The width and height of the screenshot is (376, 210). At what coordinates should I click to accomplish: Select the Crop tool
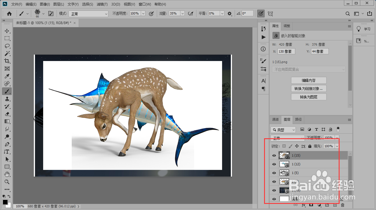[7, 61]
